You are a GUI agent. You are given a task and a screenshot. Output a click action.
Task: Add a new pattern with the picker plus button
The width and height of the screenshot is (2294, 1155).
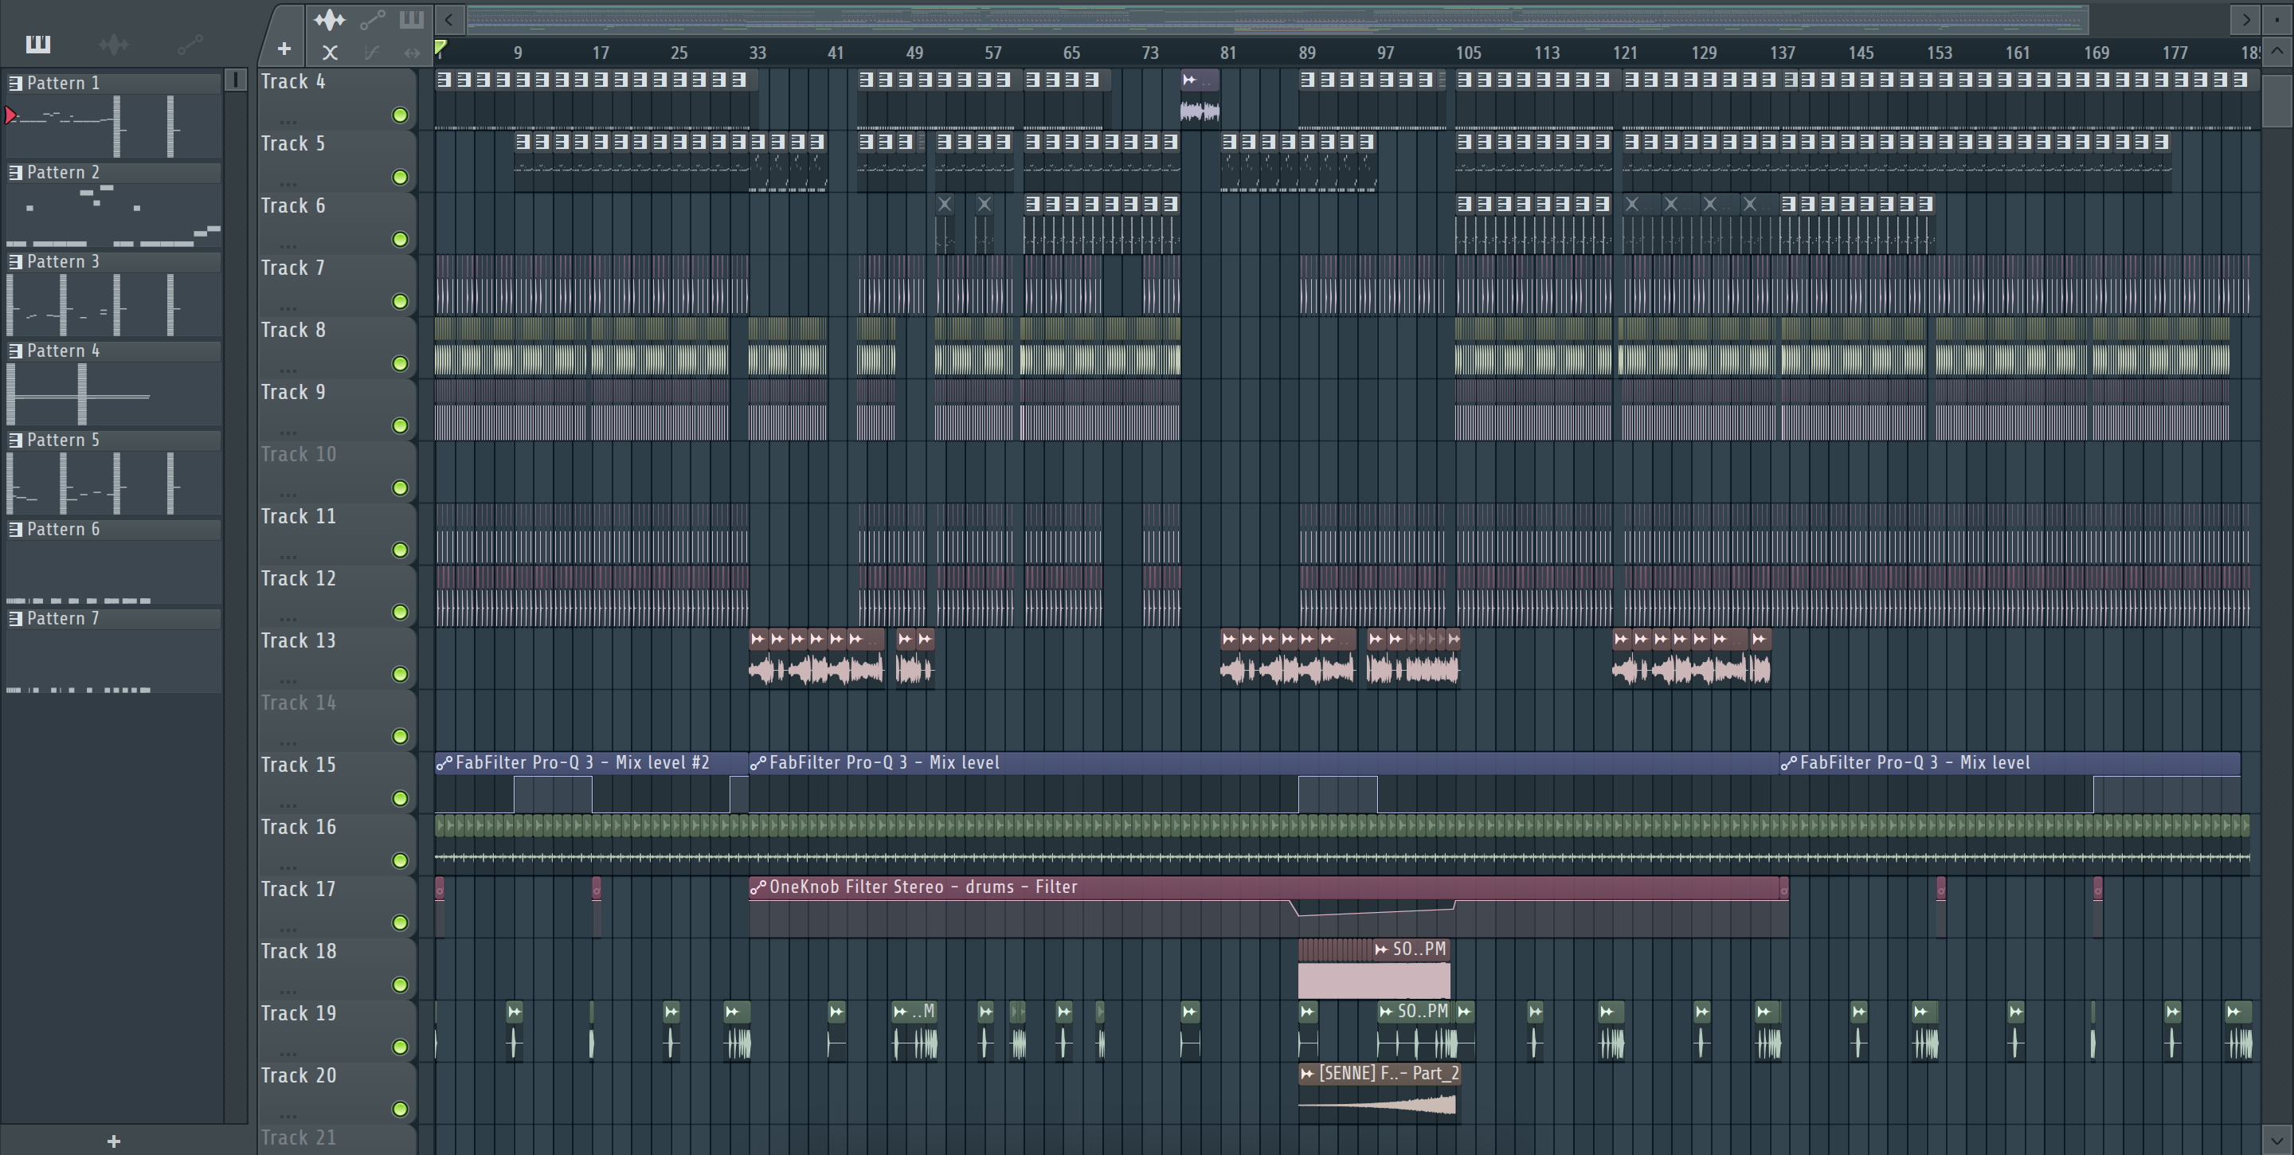tap(113, 1141)
